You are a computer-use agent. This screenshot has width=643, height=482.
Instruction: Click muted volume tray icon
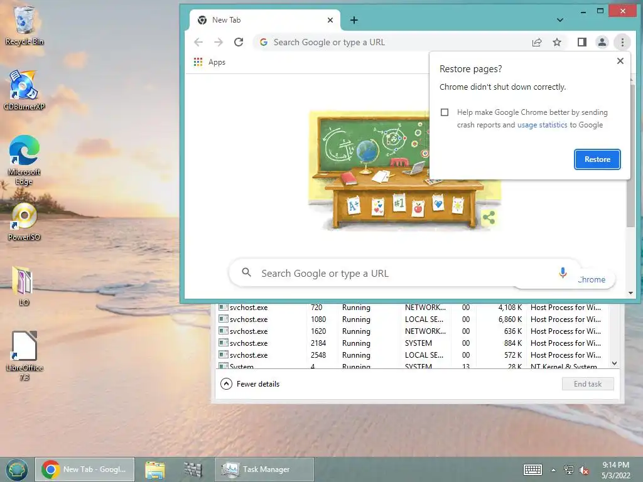point(584,469)
